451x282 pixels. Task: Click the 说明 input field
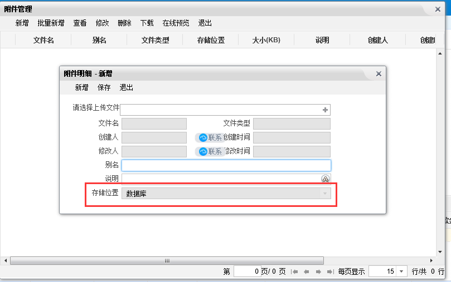pos(226,179)
